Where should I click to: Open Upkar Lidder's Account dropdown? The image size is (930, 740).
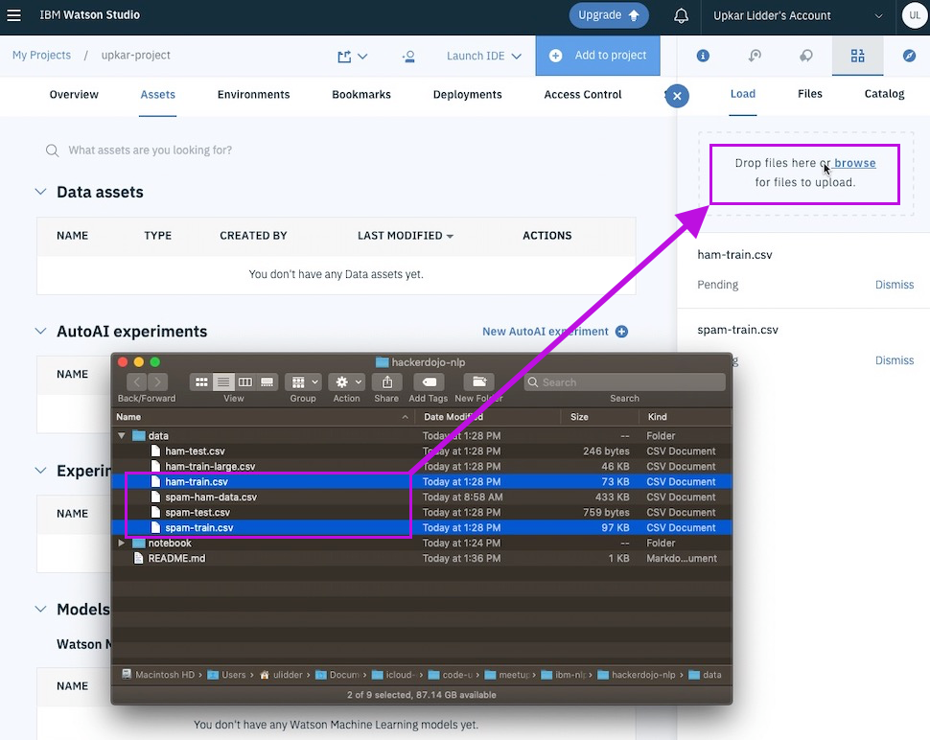[x=799, y=15]
